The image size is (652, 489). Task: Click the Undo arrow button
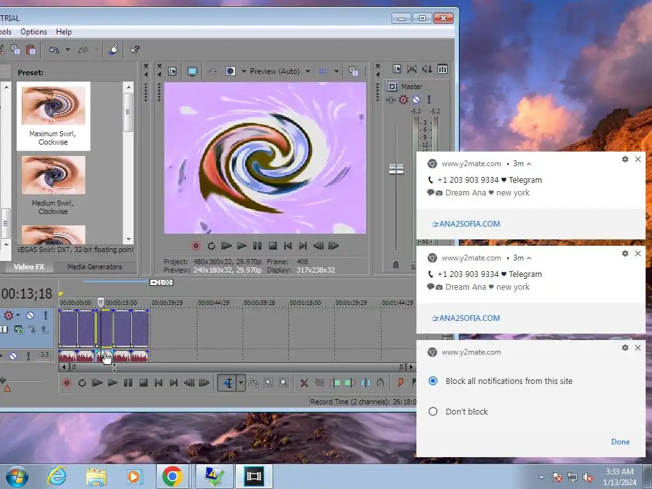tap(54, 50)
